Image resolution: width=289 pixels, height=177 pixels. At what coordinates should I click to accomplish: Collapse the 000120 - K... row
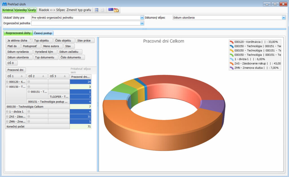pyautogui.click(x=7, y=82)
